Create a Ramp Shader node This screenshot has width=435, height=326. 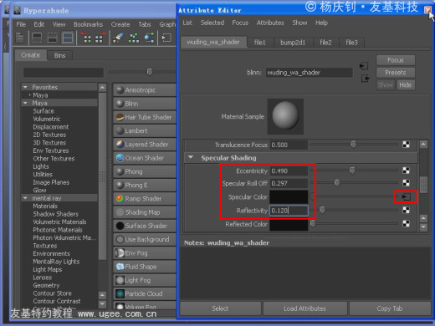(x=145, y=199)
